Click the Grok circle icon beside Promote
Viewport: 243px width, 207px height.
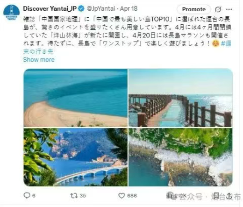coord(218,9)
